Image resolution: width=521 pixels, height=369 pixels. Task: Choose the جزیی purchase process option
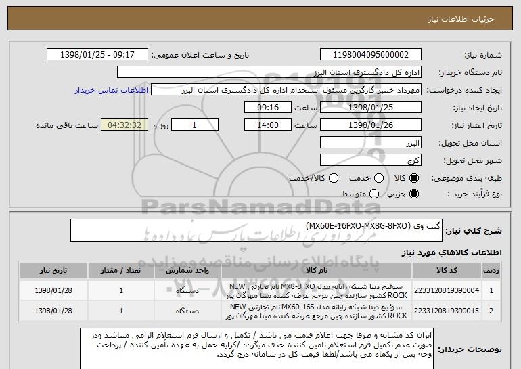[x=414, y=194]
